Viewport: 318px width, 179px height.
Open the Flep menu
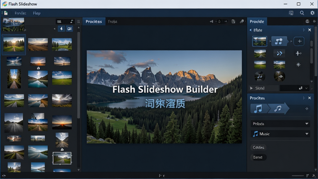tap(37, 13)
